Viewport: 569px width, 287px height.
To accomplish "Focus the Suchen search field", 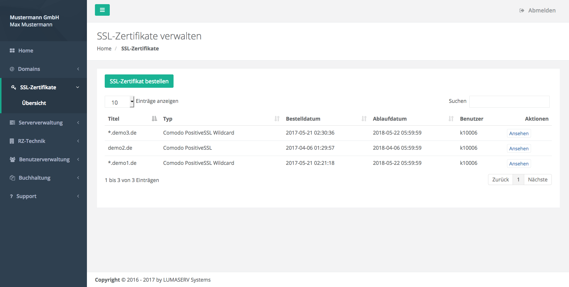I will coord(509,102).
